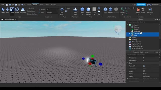Click the publish to cloud icon

[x=10, y=5]
